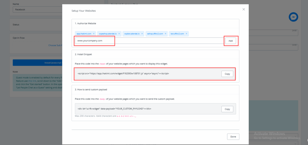Remove the bot.dfktv2.com domain tag
Image resolution: width=308 pixels, height=145 pixels.
186,34
